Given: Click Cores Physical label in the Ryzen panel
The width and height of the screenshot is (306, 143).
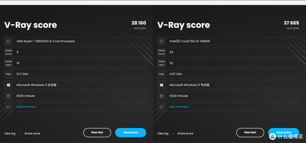Looking at the screenshot, I should tap(8, 52).
